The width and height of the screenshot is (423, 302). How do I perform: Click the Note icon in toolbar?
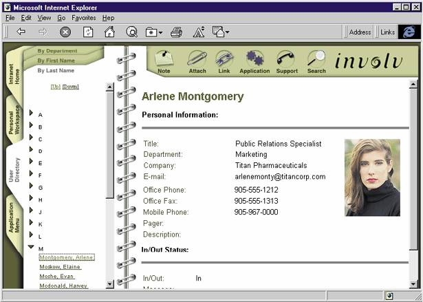click(164, 61)
